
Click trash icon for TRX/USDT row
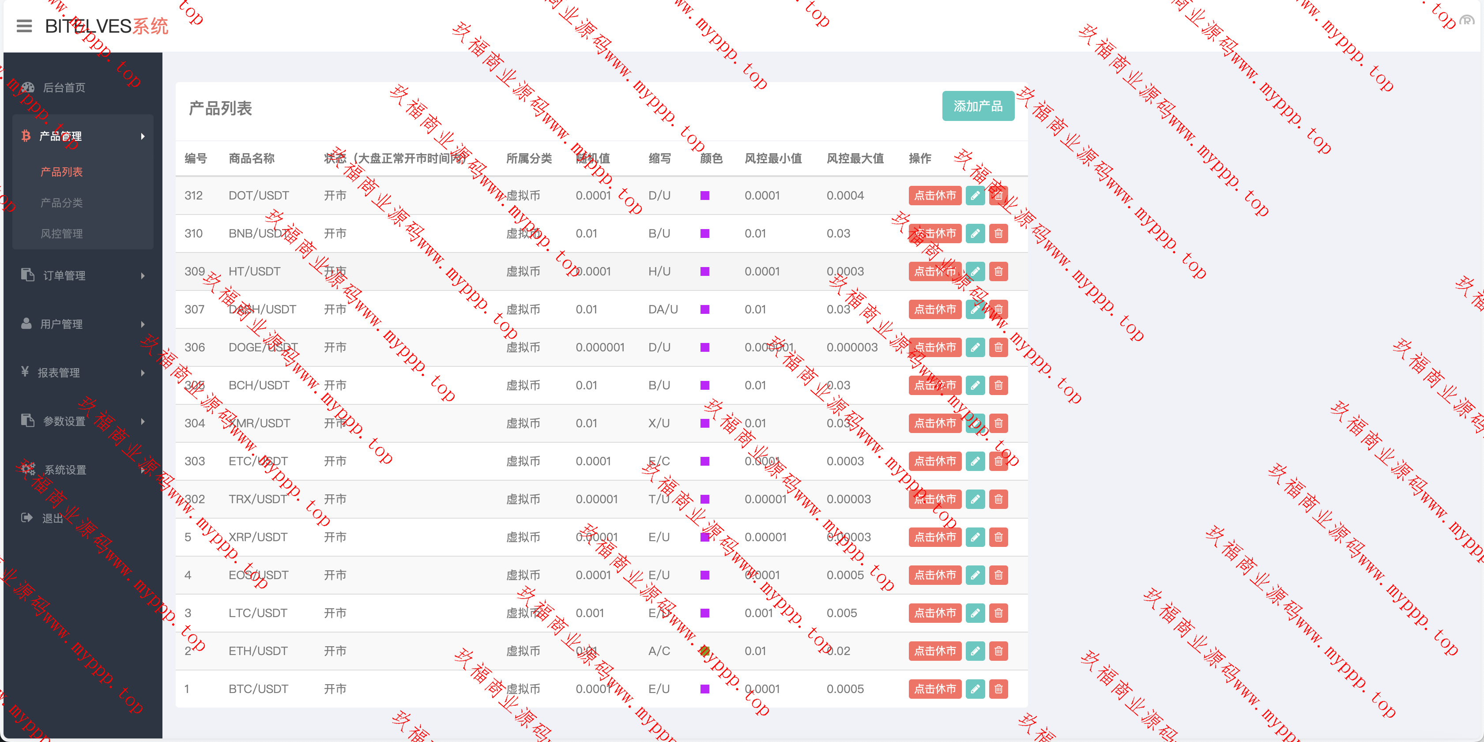pos(998,500)
